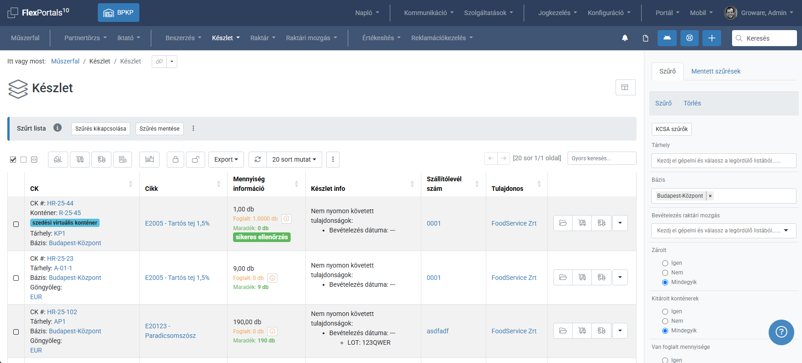Open the Export dropdown
Viewport: 802px width, 363px height.
(x=226, y=159)
